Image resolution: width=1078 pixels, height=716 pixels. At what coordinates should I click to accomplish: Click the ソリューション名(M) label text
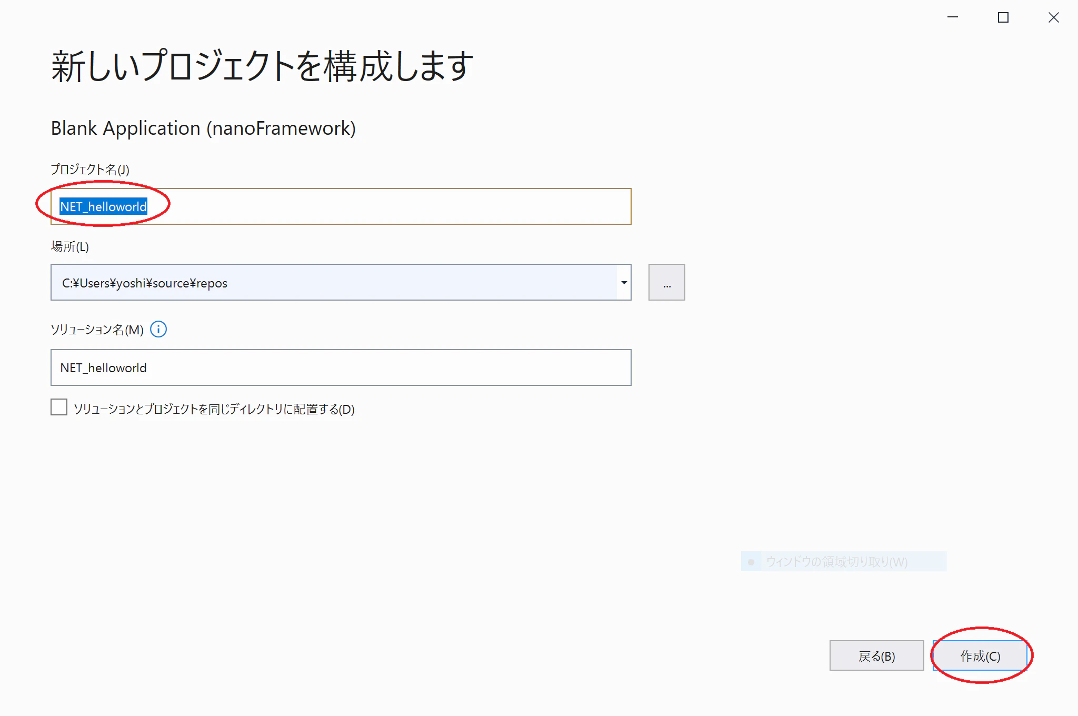tap(97, 330)
